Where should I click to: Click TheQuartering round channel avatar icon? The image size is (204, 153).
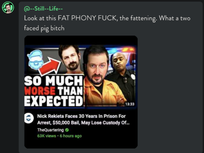tap(29, 118)
